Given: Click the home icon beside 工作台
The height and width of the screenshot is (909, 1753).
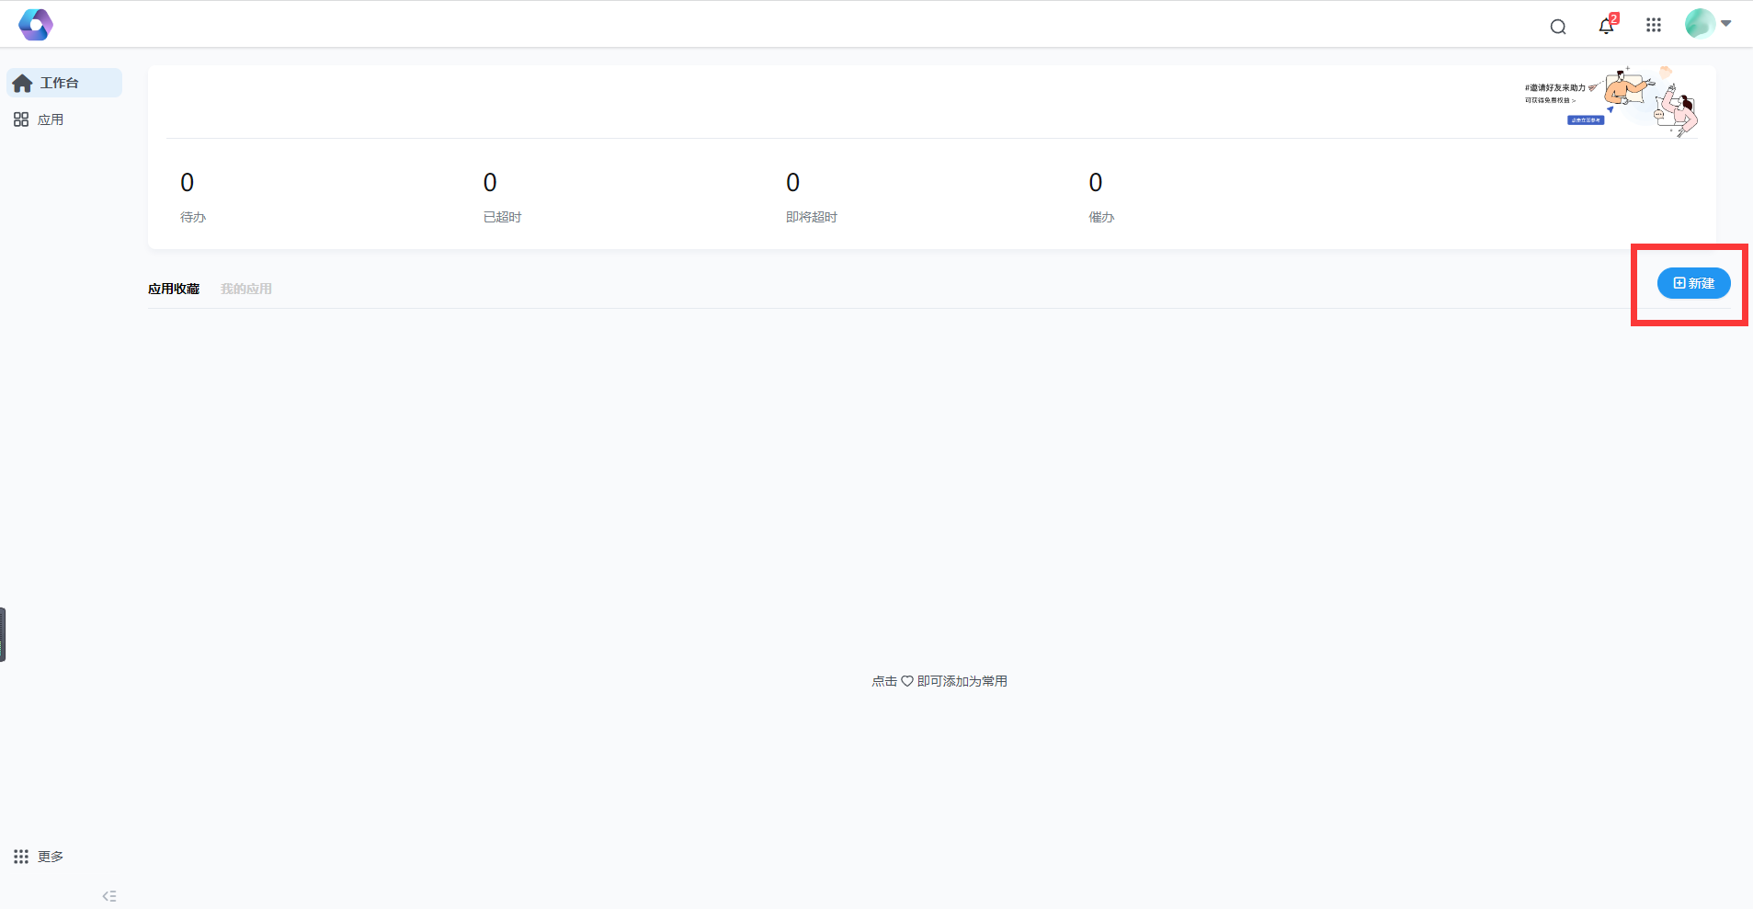Looking at the screenshot, I should tap(23, 84).
